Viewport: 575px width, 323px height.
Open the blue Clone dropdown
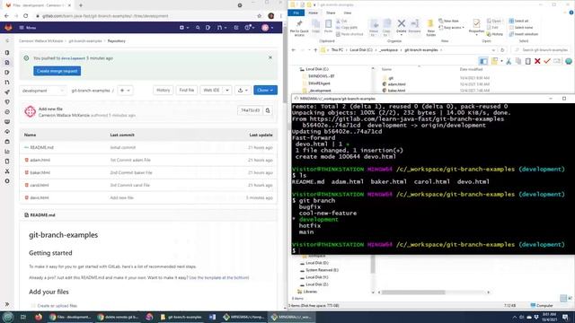[x=265, y=90]
